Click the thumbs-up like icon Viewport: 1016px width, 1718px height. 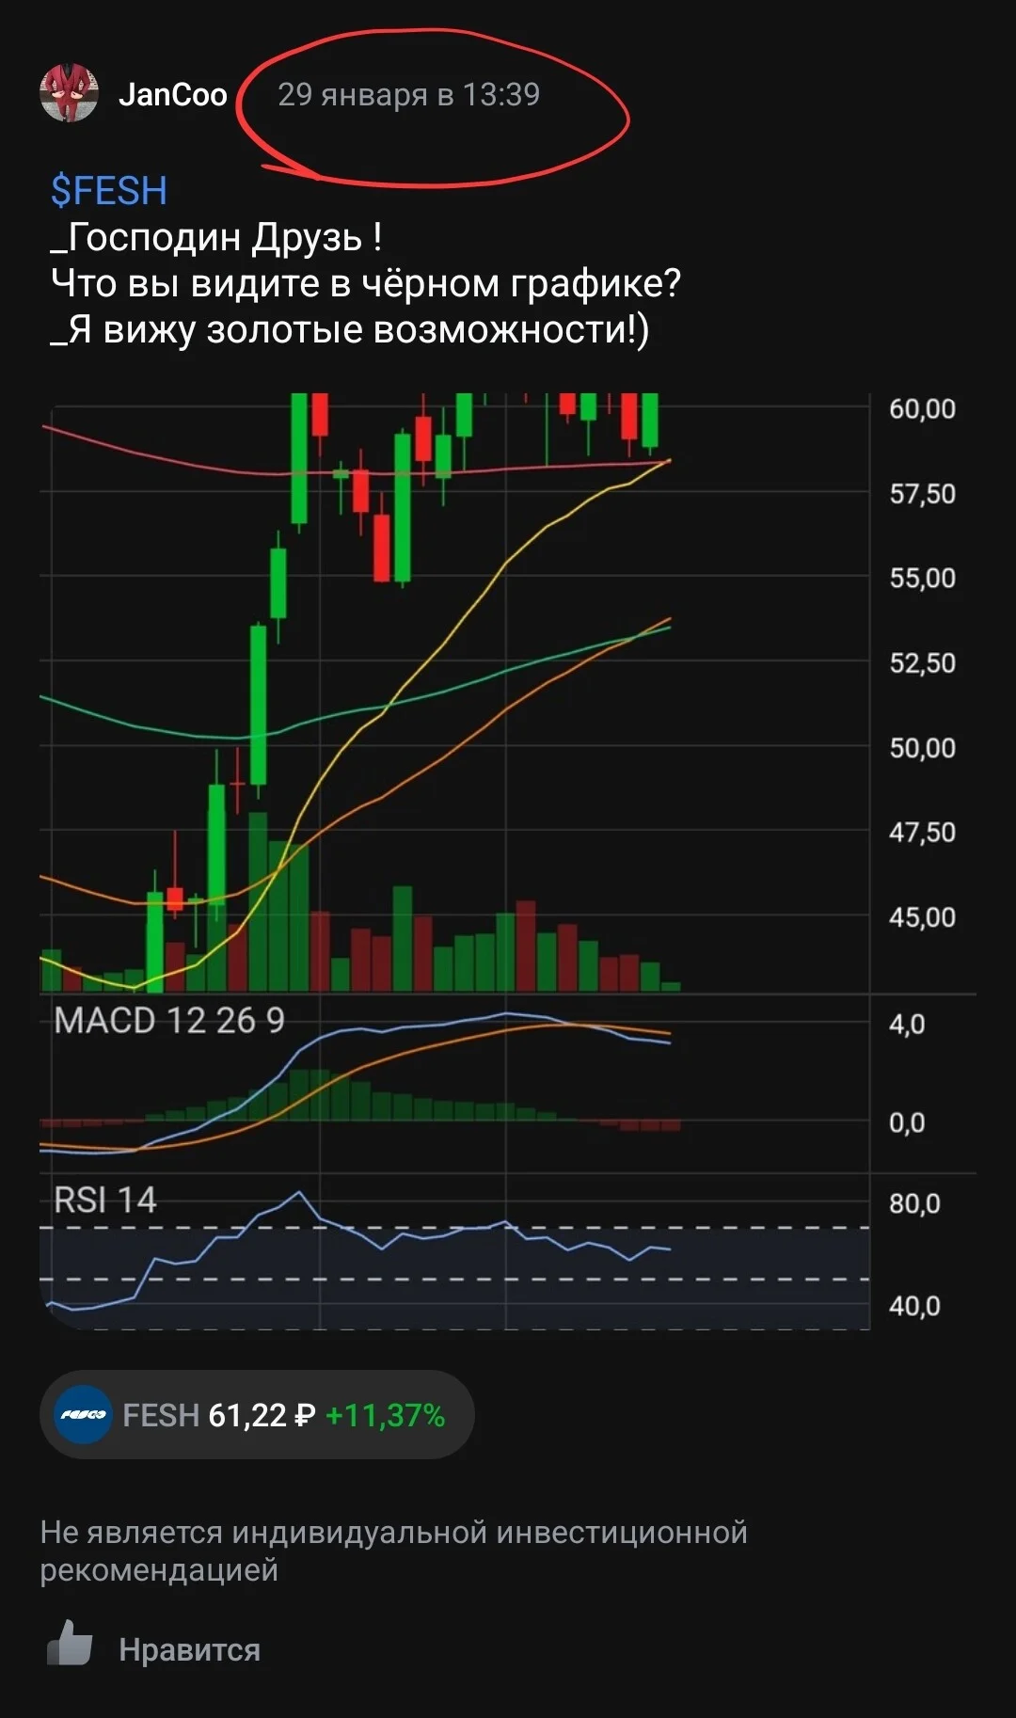pyautogui.click(x=70, y=1644)
